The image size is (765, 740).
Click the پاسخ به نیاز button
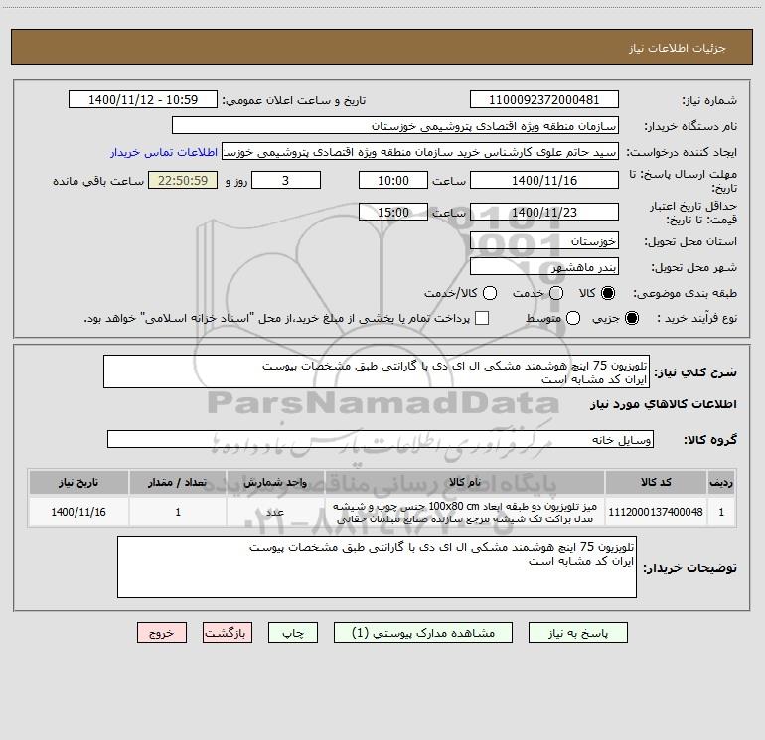[577, 632]
